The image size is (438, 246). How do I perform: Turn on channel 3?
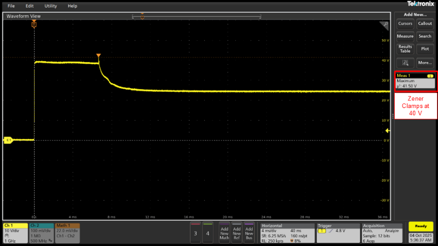pos(195,233)
